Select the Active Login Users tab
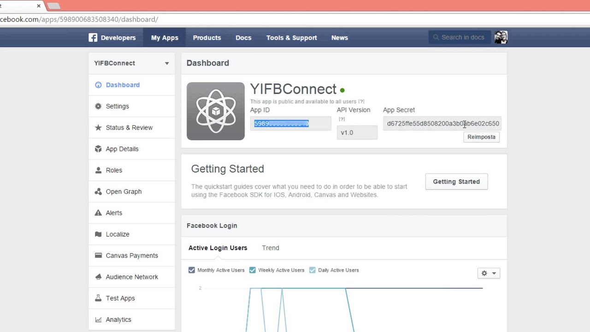Image resolution: width=590 pixels, height=332 pixels. tap(218, 248)
